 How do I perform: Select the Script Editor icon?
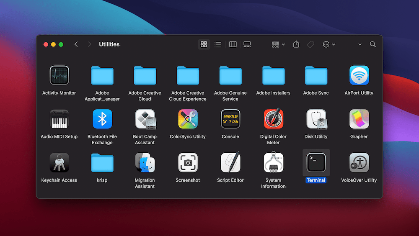[x=230, y=162]
